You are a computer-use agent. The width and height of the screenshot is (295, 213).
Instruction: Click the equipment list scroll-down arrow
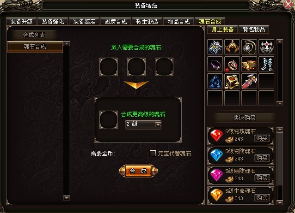[x=280, y=103]
